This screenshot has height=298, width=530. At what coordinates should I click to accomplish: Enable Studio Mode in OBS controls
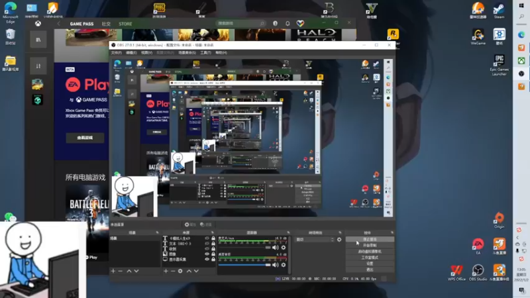coord(370,258)
